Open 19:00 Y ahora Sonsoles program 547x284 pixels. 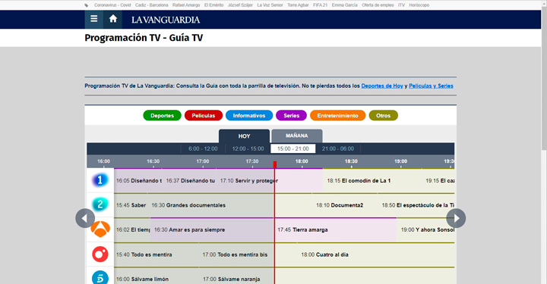[x=426, y=229]
